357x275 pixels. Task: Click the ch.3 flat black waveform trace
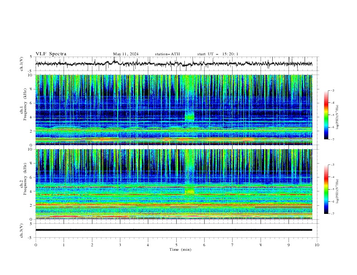point(174,230)
